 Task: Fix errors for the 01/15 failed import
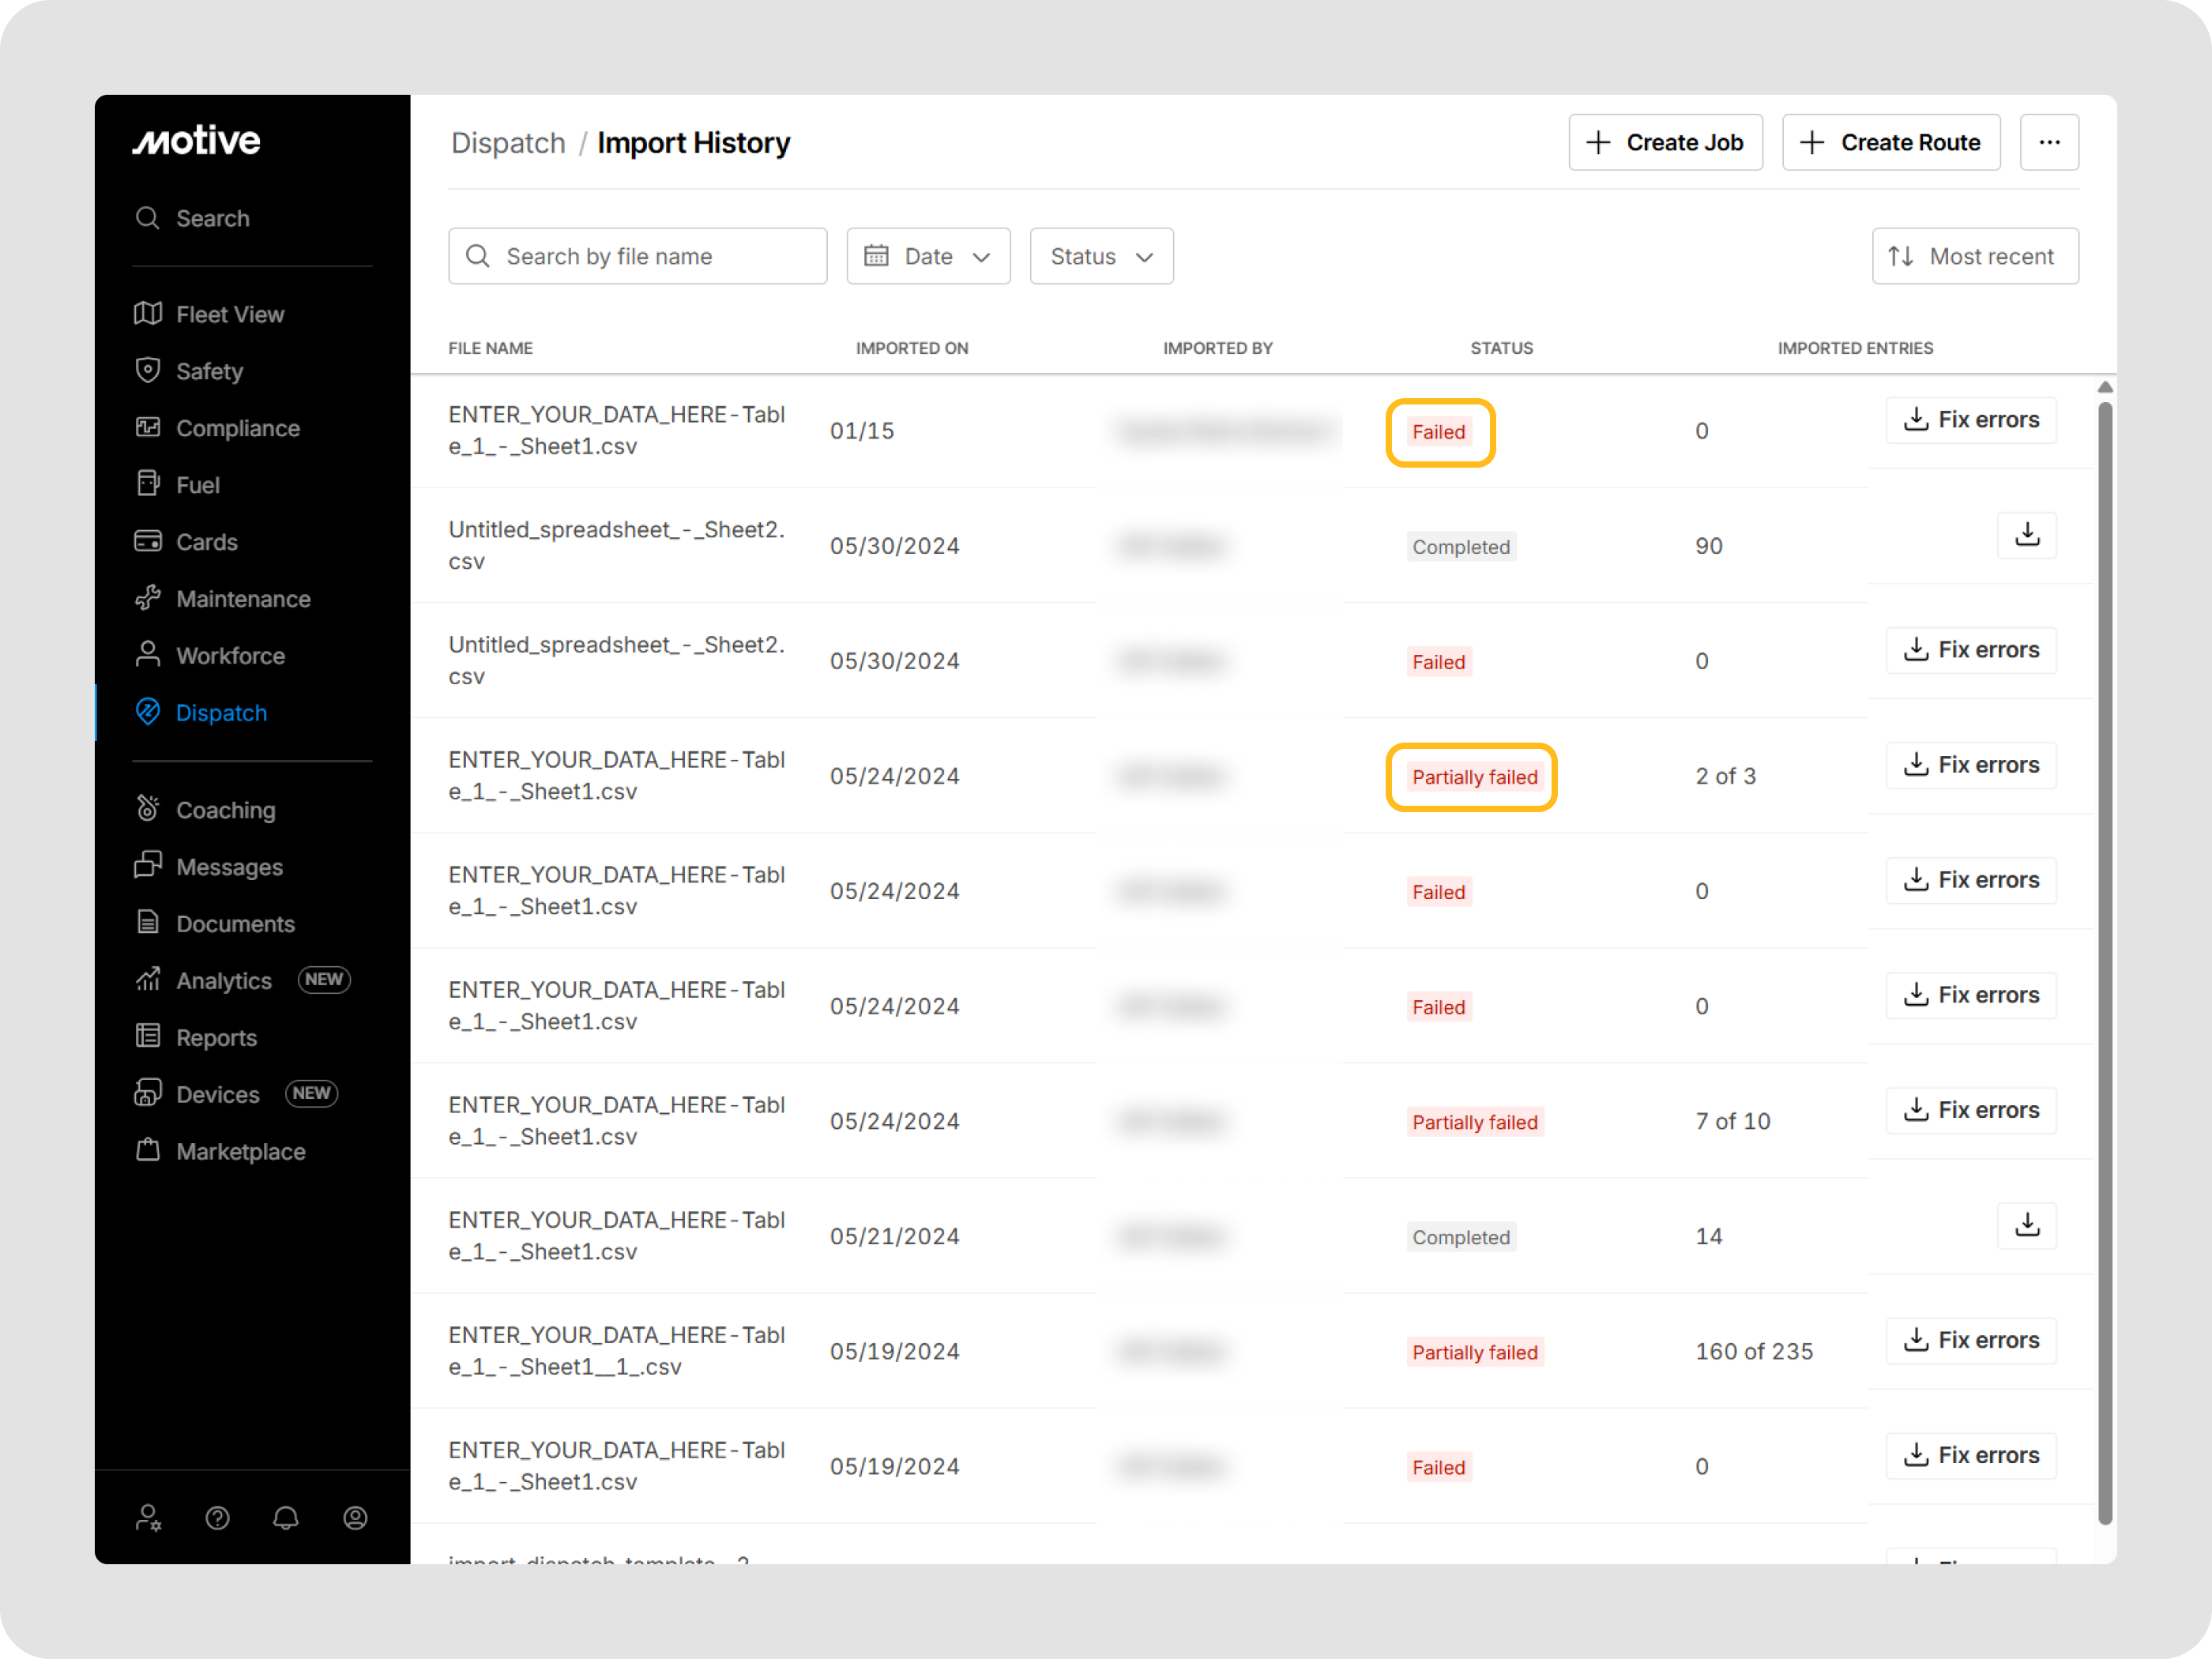[x=1970, y=420]
